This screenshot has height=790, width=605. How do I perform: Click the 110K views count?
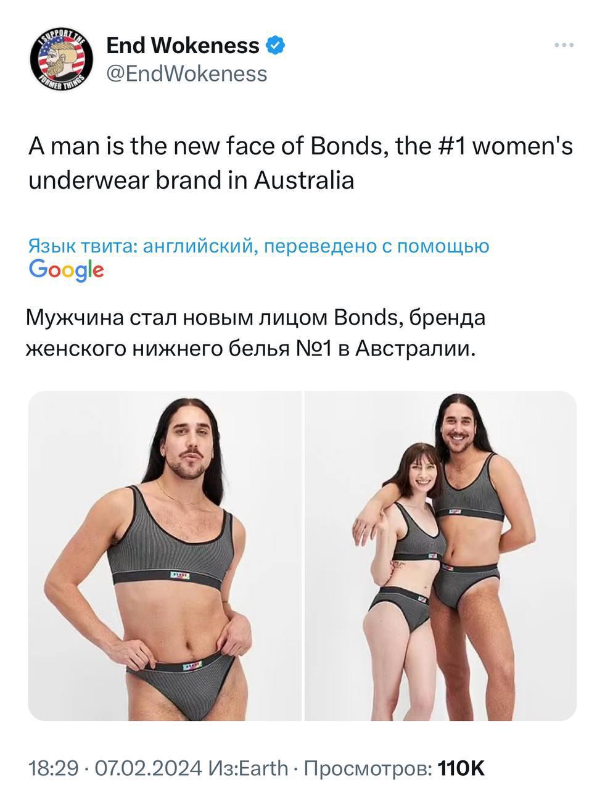pyautogui.click(x=461, y=768)
